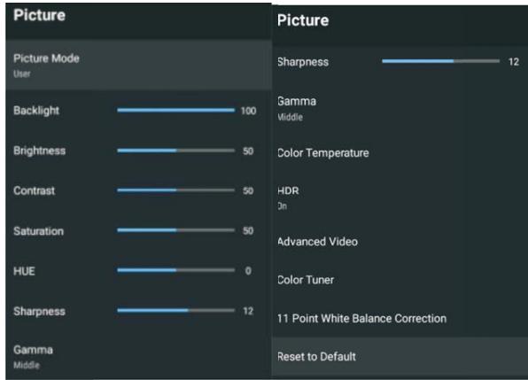Adjust the Saturation slider
This screenshot has height=380, width=528.
click(x=175, y=230)
